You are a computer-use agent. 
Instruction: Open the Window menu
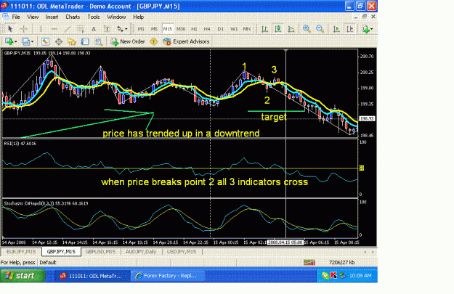pos(116,17)
